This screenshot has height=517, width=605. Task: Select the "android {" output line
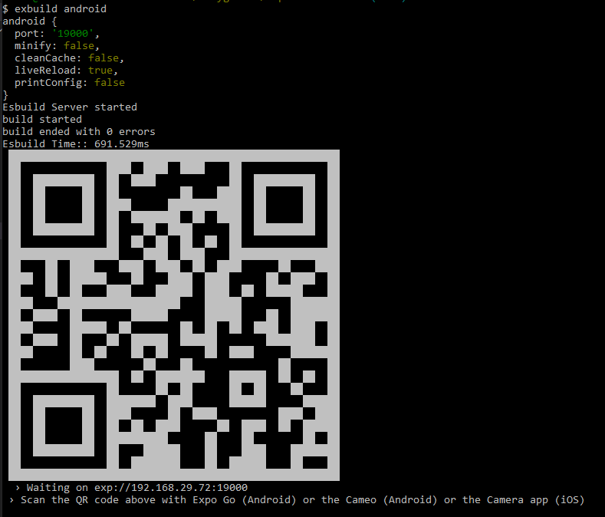30,21
